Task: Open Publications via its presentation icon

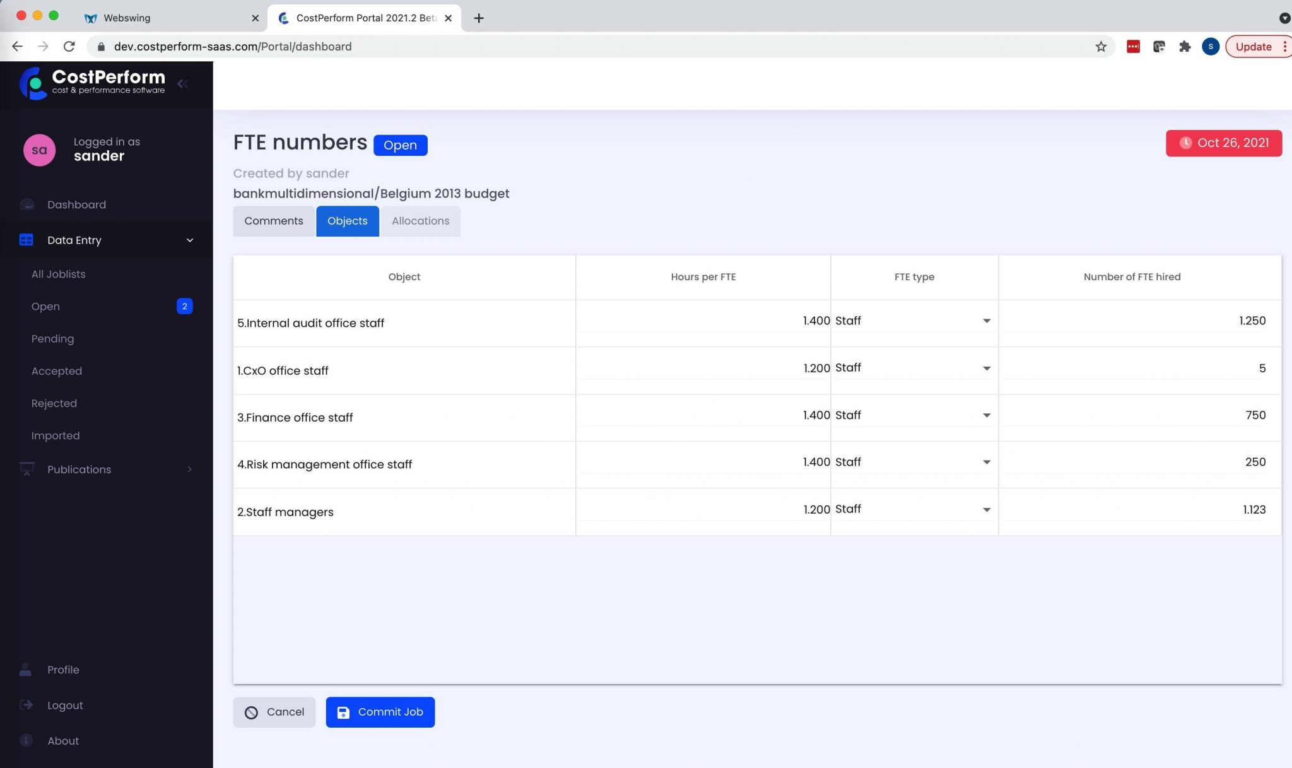Action: tap(26, 469)
